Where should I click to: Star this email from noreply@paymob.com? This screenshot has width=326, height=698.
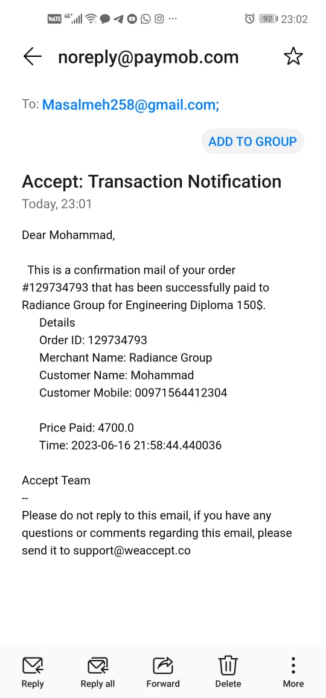click(x=293, y=57)
